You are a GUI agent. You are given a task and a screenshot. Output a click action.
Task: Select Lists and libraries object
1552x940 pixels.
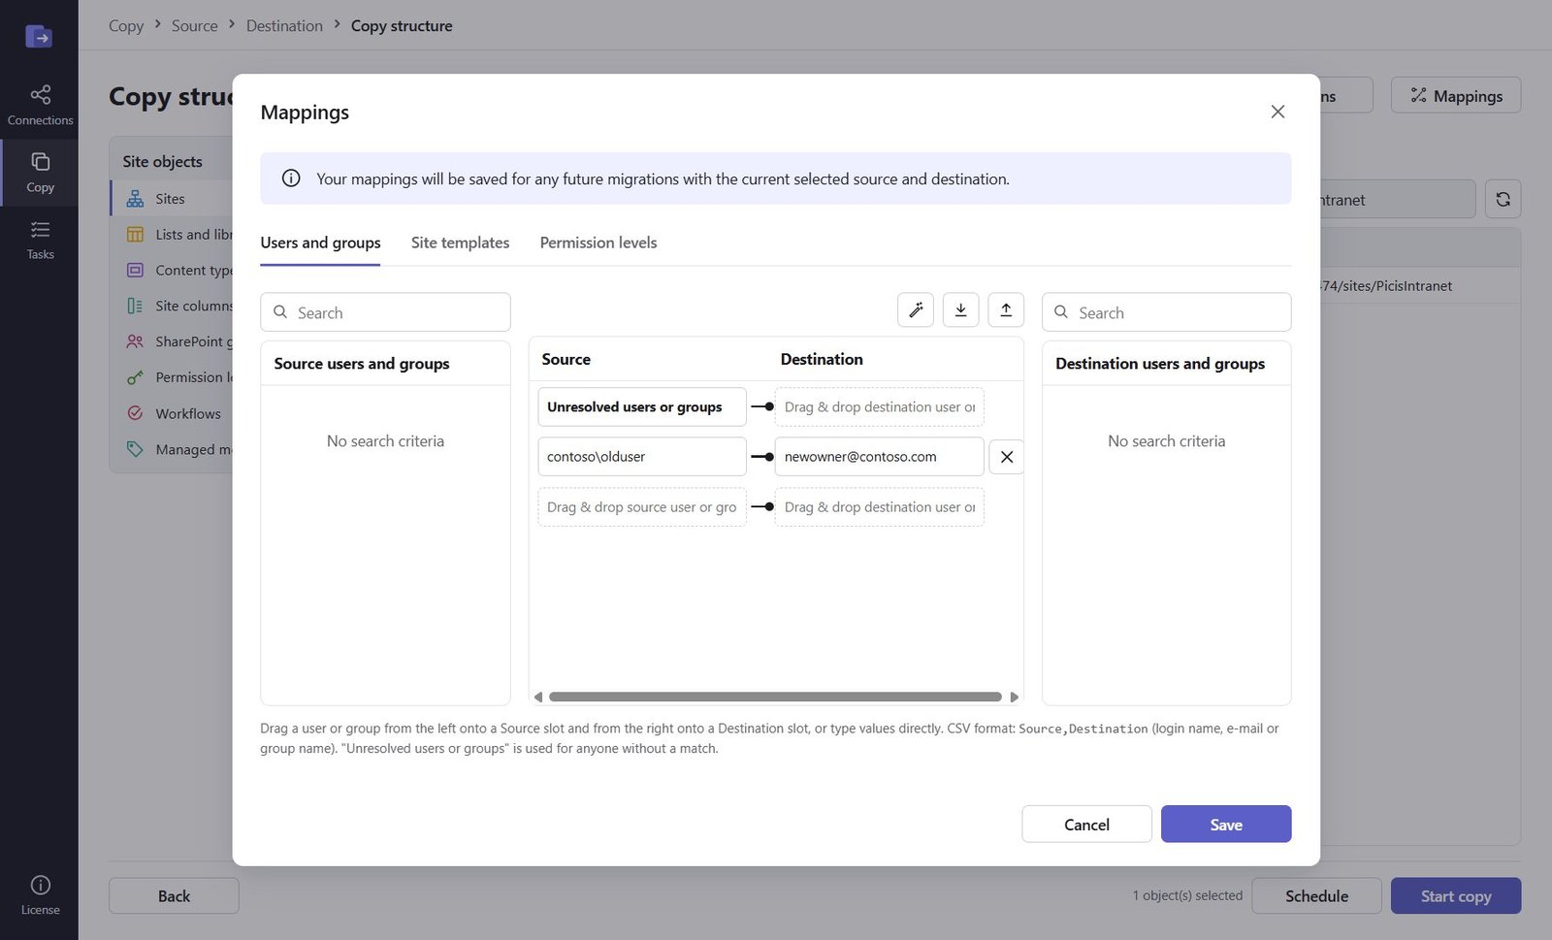[172, 235]
